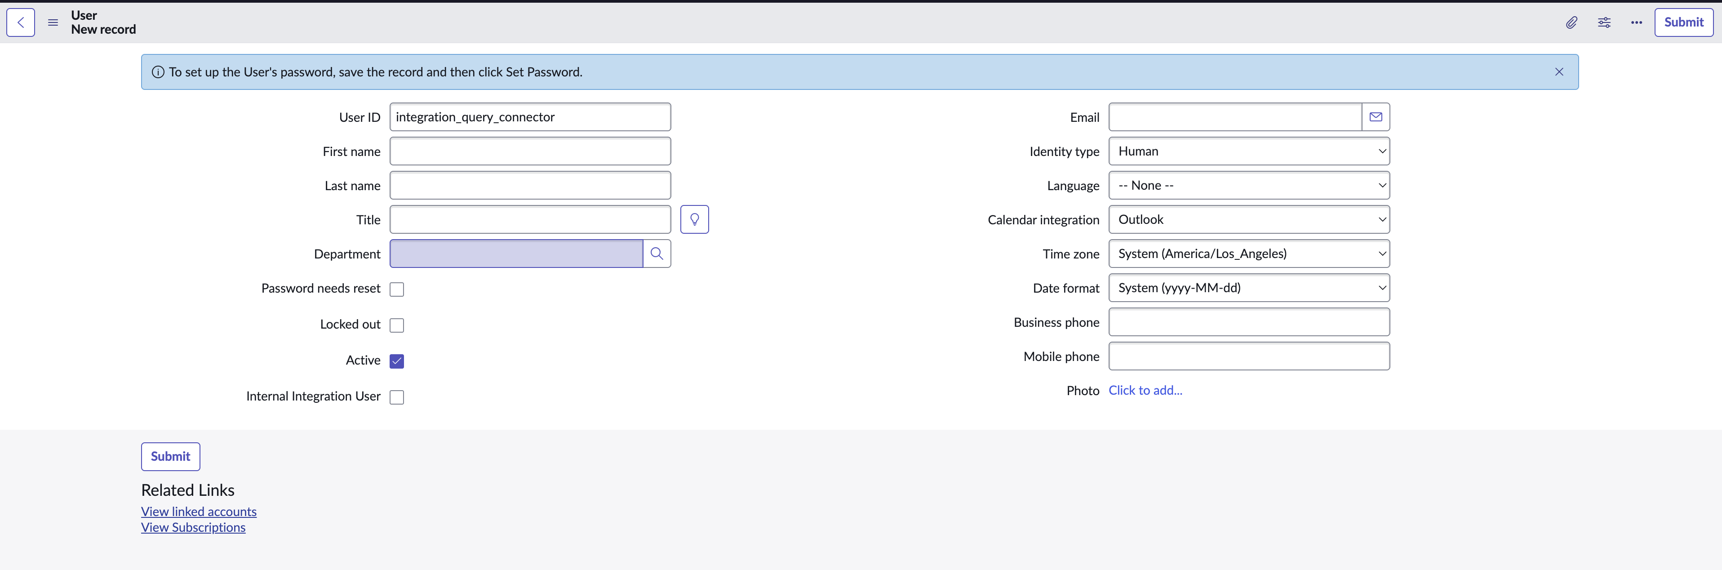This screenshot has height=570, width=1722.
Task: Open the Identity type dropdown
Action: (x=1249, y=151)
